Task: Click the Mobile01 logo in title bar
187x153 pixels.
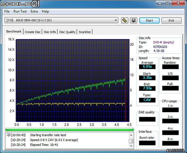Action: pos(20,4)
